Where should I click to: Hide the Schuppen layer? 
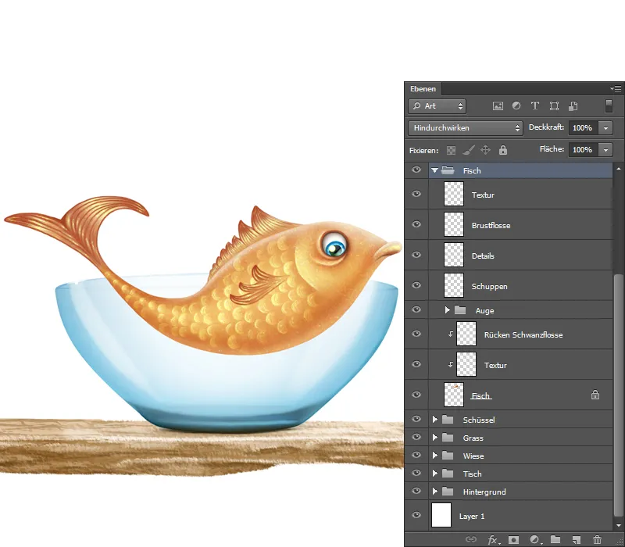click(x=416, y=285)
